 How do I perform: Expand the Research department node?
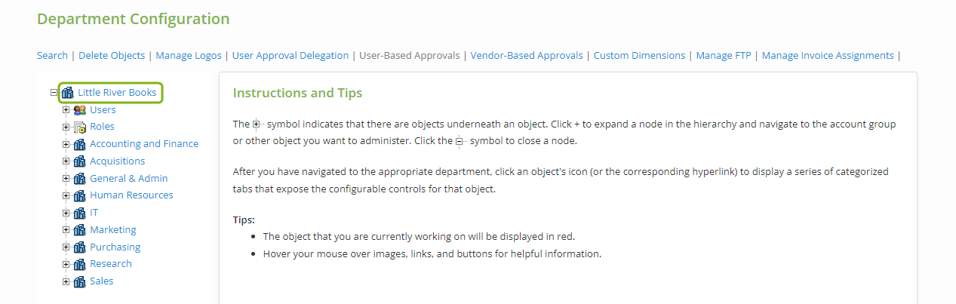coord(66,264)
